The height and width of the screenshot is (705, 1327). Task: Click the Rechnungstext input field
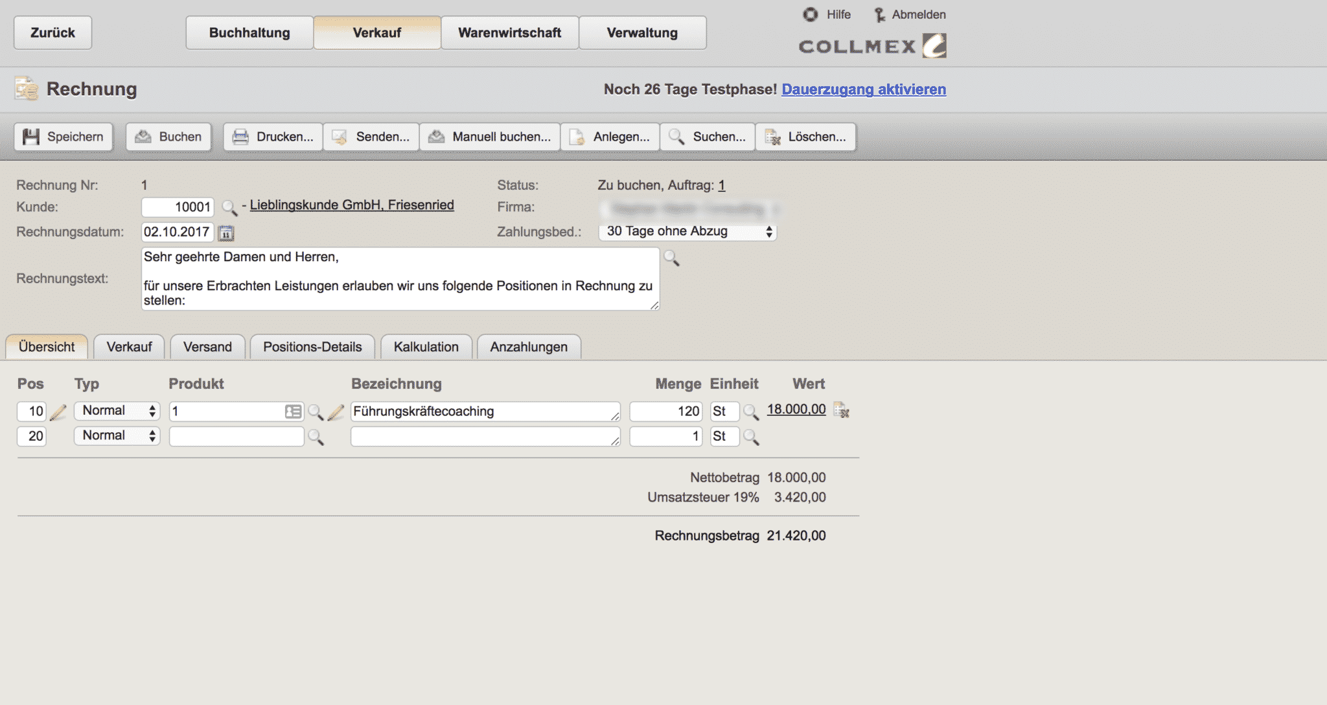coord(400,279)
